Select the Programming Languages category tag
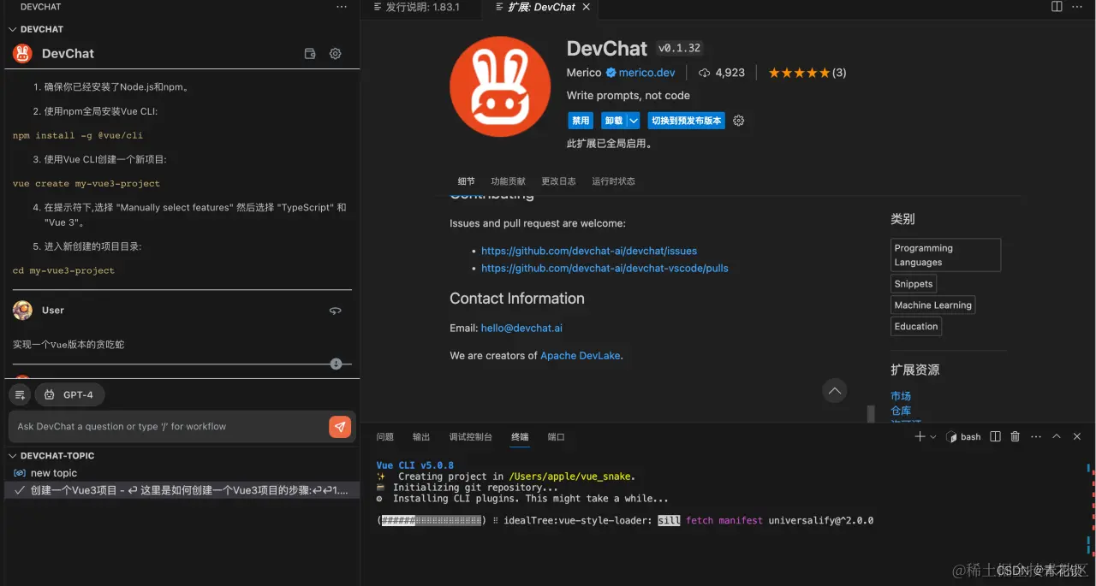 (946, 255)
